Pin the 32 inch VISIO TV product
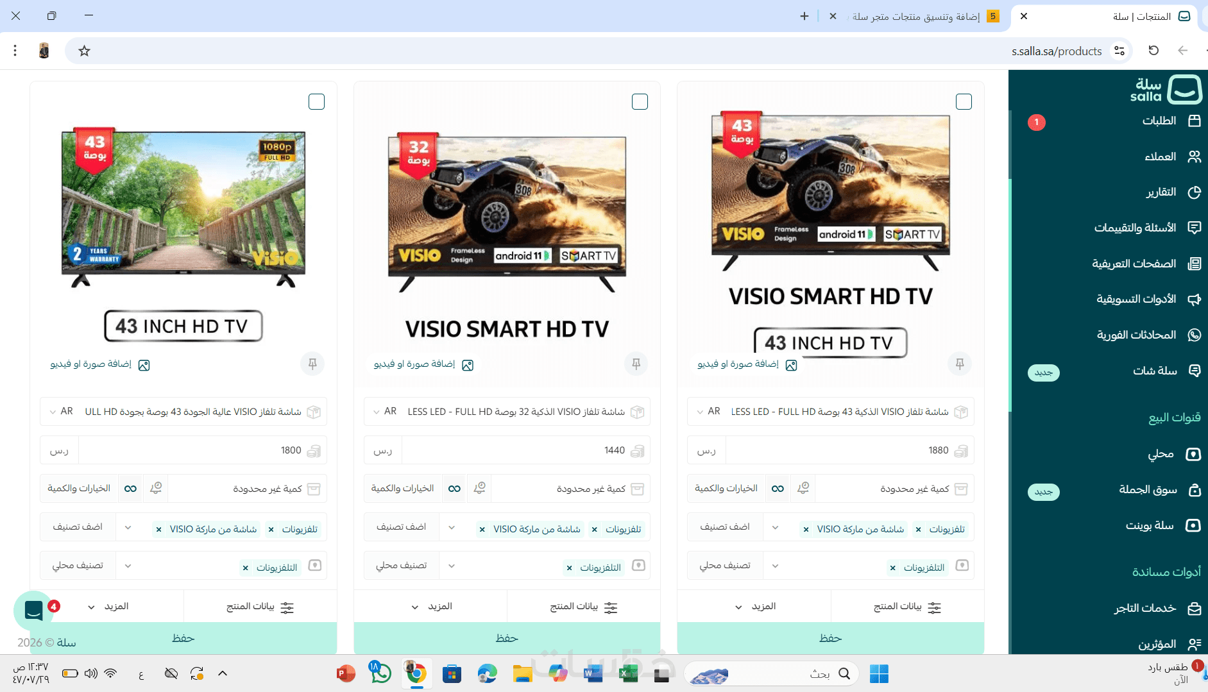This screenshot has height=692, width=1208. (x=636, y=364)
